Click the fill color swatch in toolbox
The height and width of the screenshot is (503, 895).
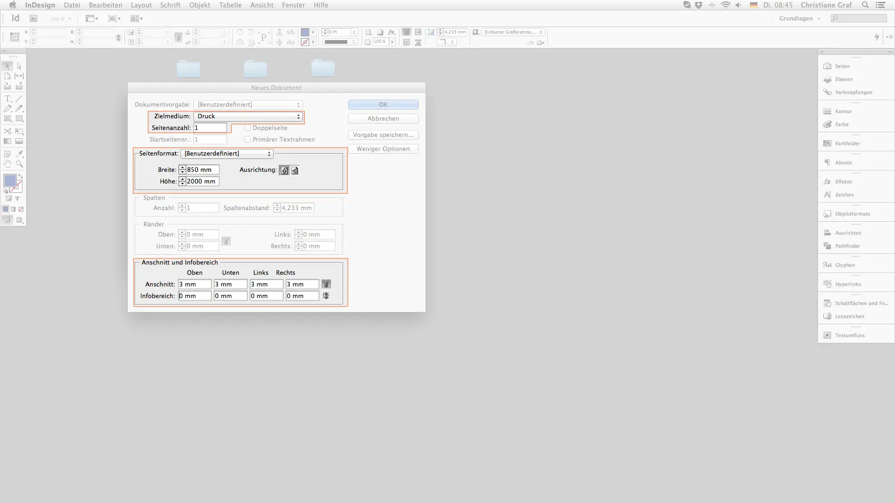(x=9, y=181)
